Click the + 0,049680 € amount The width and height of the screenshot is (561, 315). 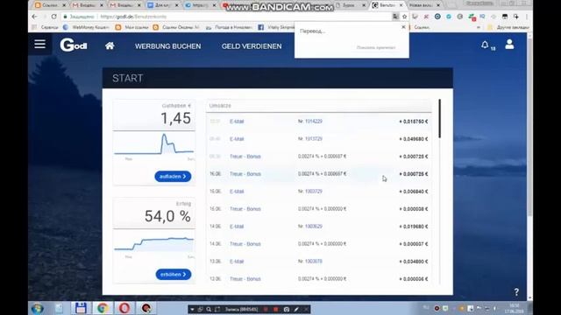(413, 139)
